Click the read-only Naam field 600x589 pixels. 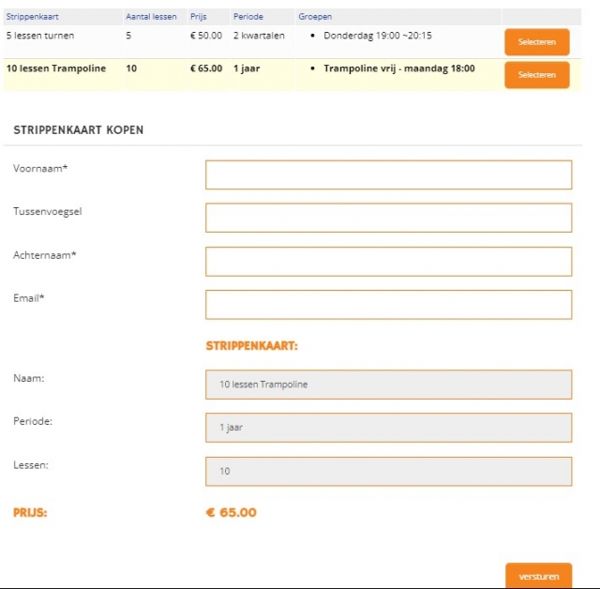(388, 385)
